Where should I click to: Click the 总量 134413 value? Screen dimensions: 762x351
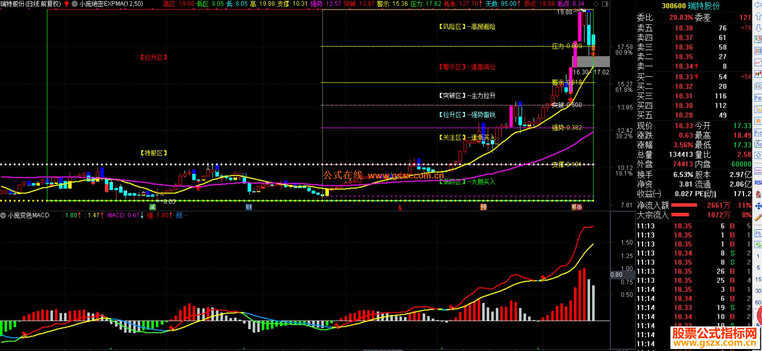pyautogui.click(x=681, y=155)
